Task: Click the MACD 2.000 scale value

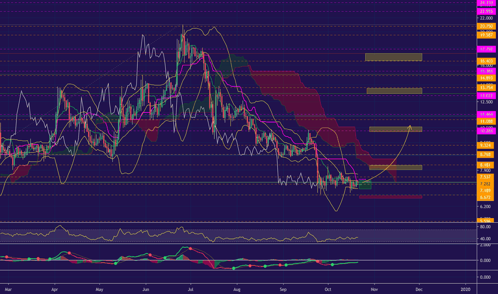Action: pos(485,245)
